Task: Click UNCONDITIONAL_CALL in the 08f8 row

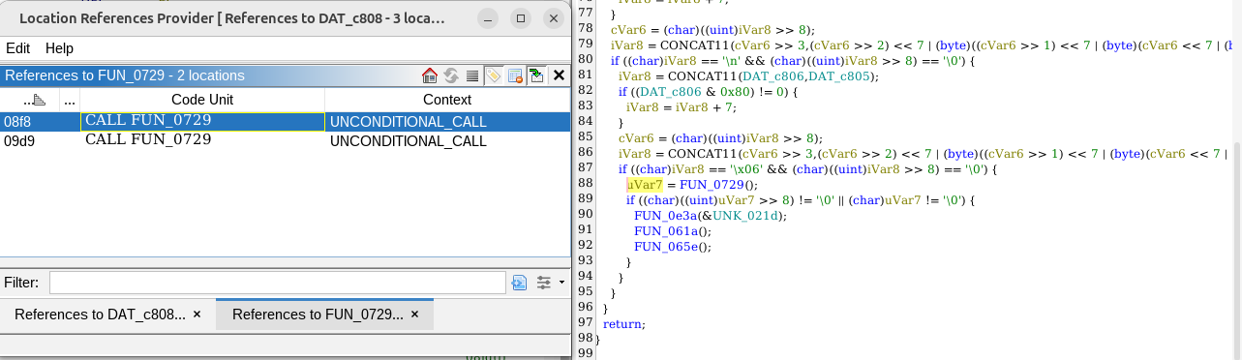Action: pyautogui.click(x=408, y=122)
